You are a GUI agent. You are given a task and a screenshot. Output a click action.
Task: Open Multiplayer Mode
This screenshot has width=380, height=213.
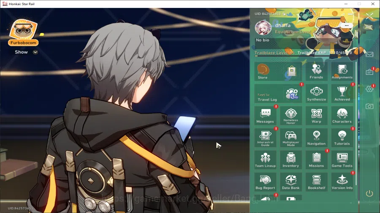coord(290,138)
